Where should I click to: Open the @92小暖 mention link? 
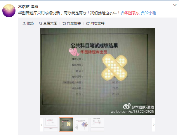[148, 13]
